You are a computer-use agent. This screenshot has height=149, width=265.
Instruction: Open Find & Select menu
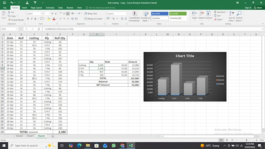pyautogui.click(x=239, y=16)
